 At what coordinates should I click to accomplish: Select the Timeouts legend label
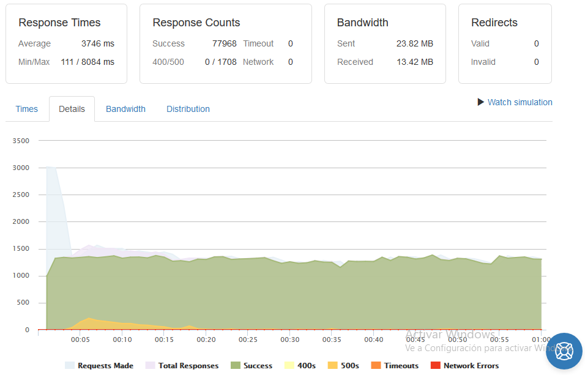click(401, 366)
